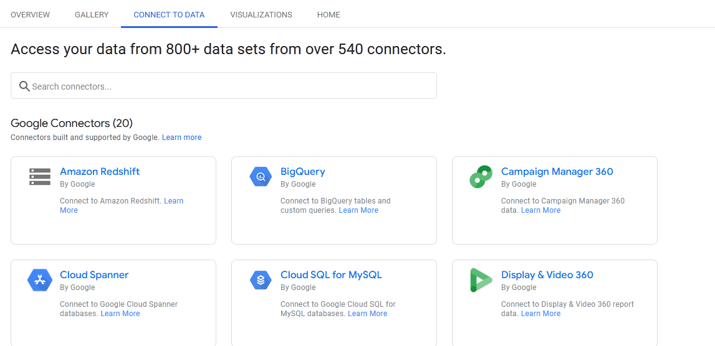Click 'By Google' under Display & Video 360
This screenshot has height=346, width=715.
click(x=519, y=288)
